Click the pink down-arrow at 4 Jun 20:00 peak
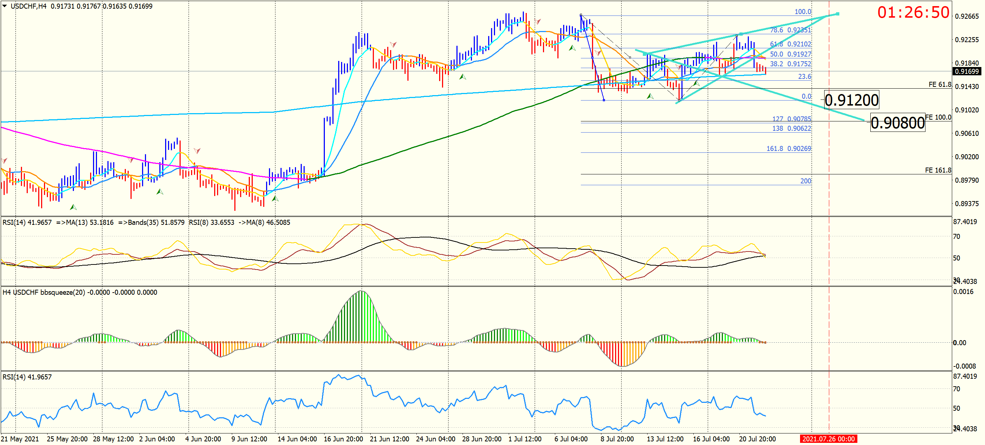Viewport: 985px width, 445px height. pyautogui.click(x=197, y=151)
